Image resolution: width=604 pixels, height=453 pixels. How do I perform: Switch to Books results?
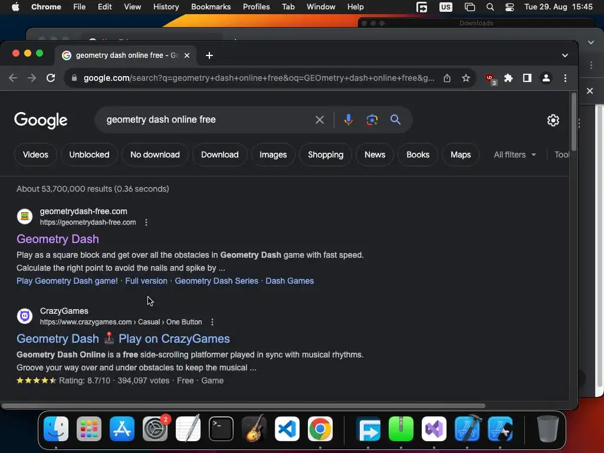(418, 155)
